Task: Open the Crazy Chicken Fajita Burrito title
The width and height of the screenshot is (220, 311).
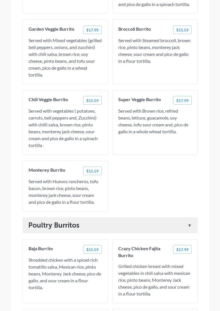Action: tap(139, 252)
